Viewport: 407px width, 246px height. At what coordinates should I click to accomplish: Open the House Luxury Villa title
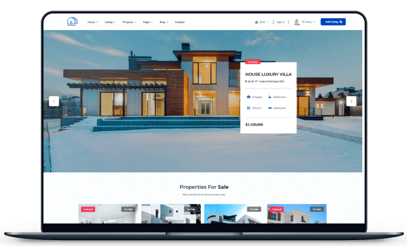point(268,74)
